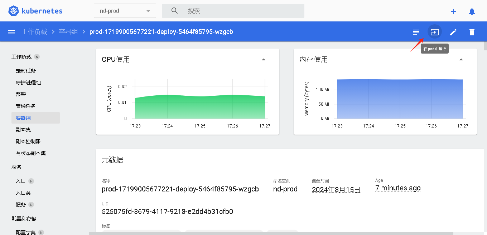Click the pod name in the header breadcrumb
The height and width of the screenshot is (235, 487).
(161, 32)
